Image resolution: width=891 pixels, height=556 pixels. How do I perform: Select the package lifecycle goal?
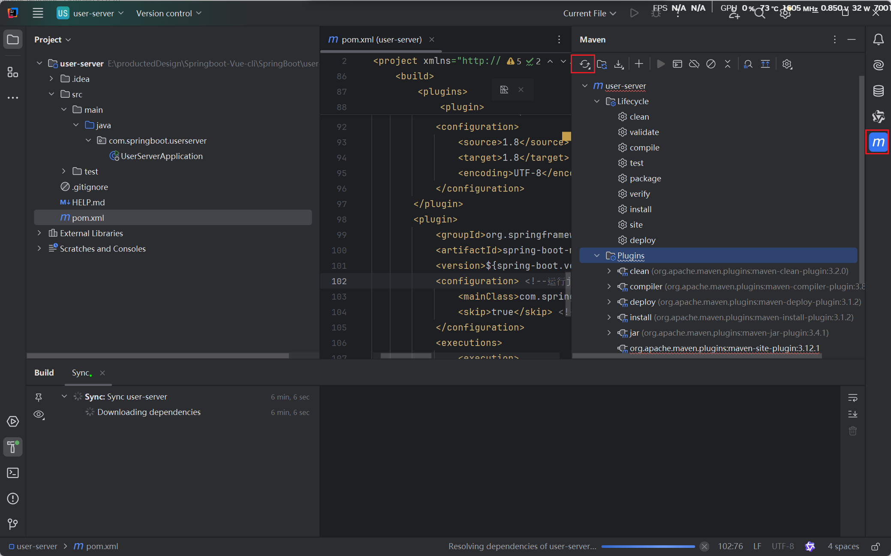click(x=645, y=179)
